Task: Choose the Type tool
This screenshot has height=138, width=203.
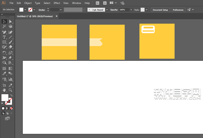Action: 4,37
